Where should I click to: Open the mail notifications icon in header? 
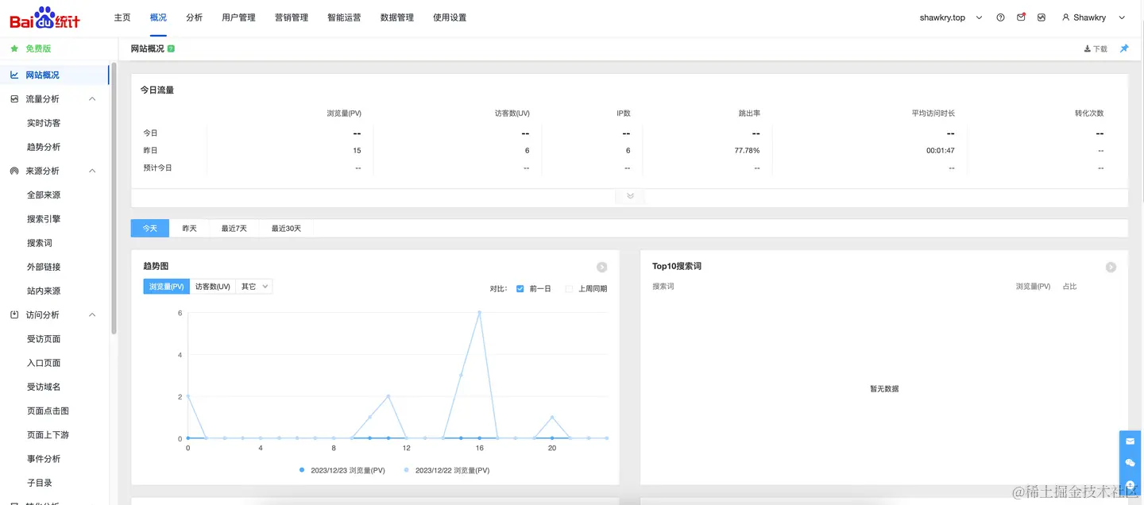click(x=1021, y=17)
